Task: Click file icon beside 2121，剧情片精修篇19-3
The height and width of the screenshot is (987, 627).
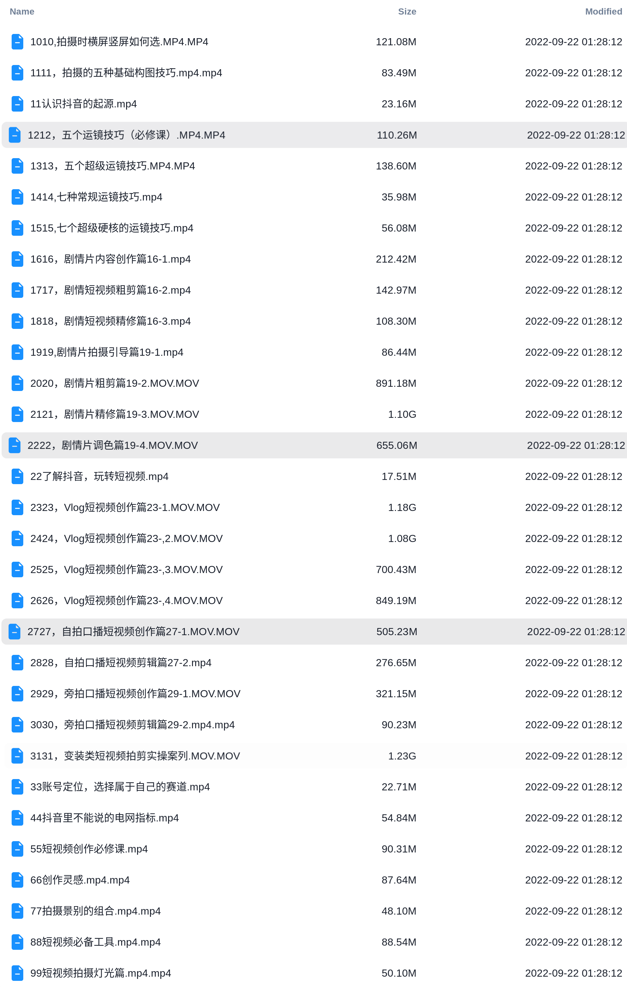Action: pos(17,414)
